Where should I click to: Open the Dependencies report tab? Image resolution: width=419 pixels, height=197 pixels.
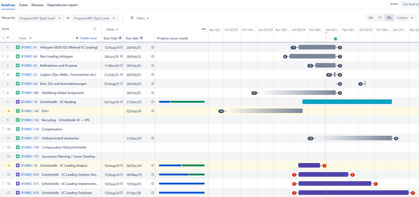62,5
